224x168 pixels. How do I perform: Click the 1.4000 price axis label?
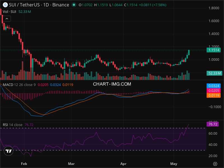214,34
